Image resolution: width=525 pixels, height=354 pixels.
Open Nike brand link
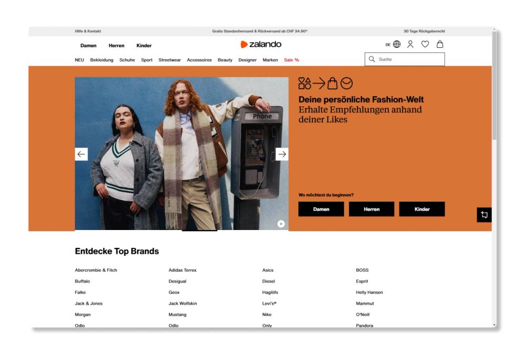(267, 314)
